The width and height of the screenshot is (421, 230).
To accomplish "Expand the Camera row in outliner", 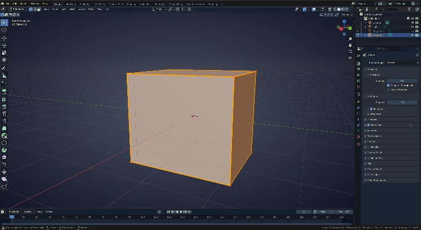I will 365,23.
